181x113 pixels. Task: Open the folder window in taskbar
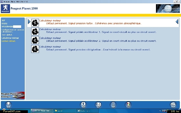point(65,111)
